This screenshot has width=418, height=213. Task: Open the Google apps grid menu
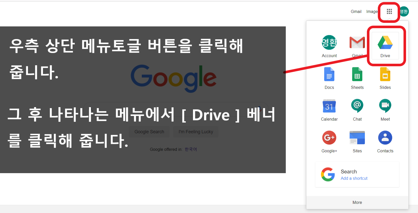(389, 11)
